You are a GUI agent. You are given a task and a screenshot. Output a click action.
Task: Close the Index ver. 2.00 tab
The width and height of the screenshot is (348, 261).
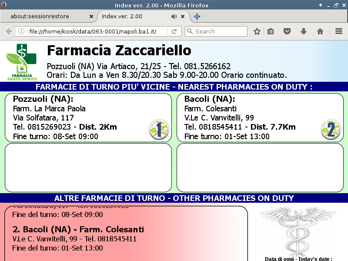183,17
